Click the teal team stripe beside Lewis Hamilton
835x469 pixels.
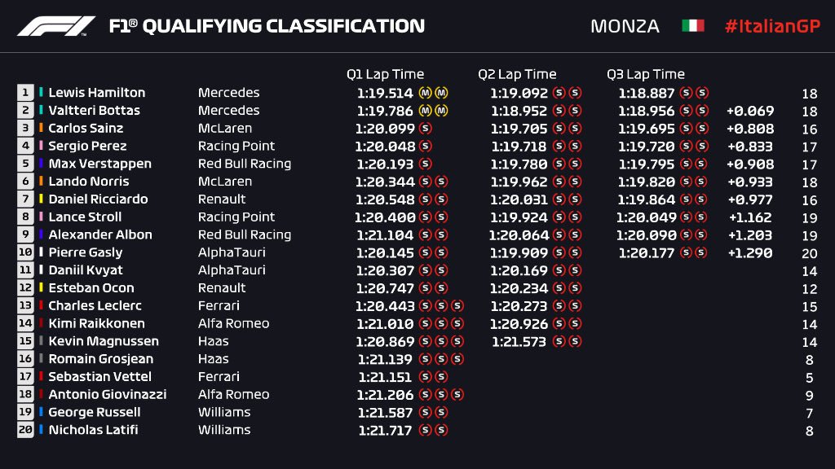click(x=41, y=92)
